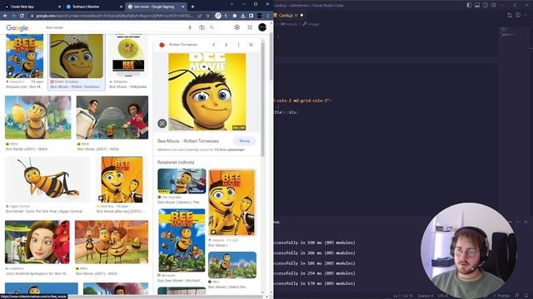Toggle VS Code bottom panel layout icon

(x=477, y=5)
